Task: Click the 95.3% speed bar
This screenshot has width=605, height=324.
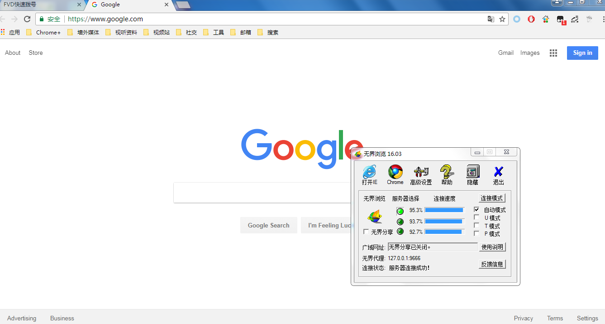Action: pyautogui.click(x=444, y=210)
